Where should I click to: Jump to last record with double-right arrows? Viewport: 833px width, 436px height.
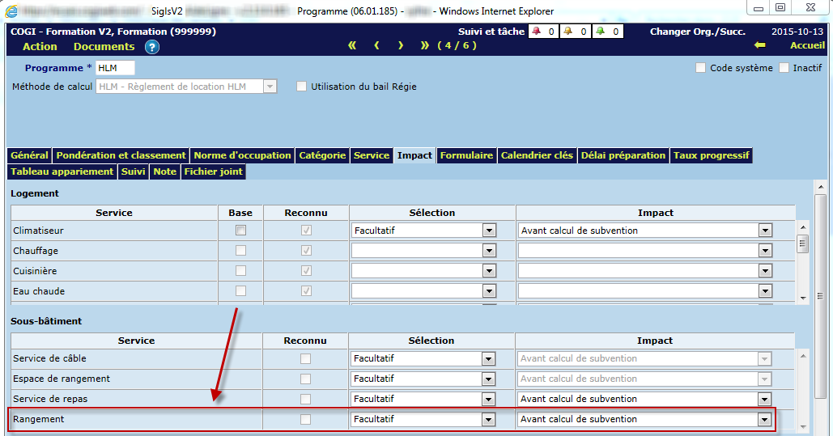coord(425,45)
